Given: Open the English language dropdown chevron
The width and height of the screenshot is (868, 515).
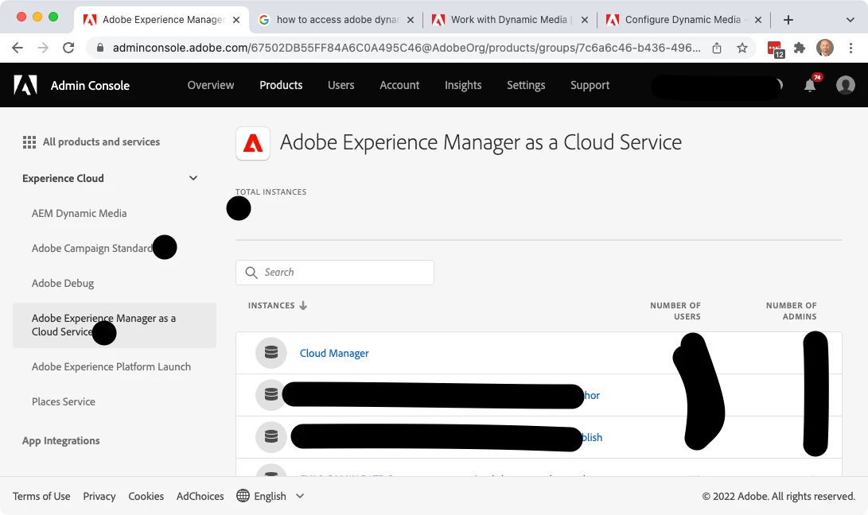Looking at the screenshot, I should pos(300,496).
